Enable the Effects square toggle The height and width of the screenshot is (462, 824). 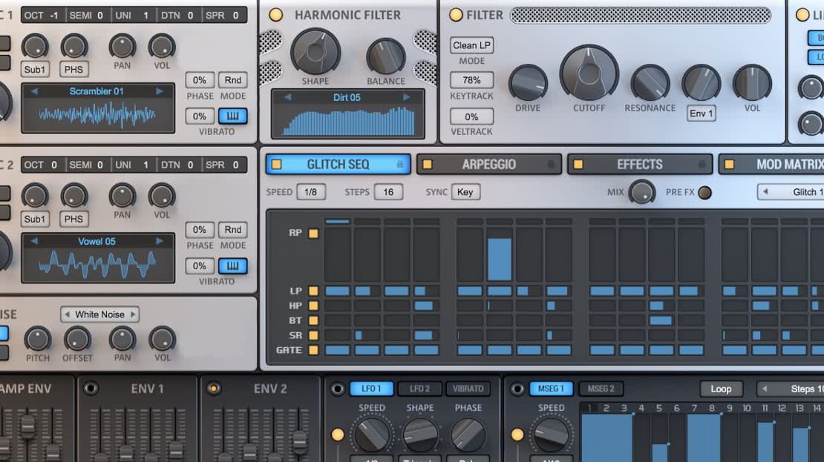pos(578,165)
